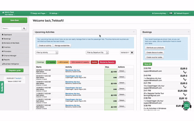This screenshot has height=121, width=194.
Task: Click the dark red Inactive legend tag
Action: [x=94, y=62]
